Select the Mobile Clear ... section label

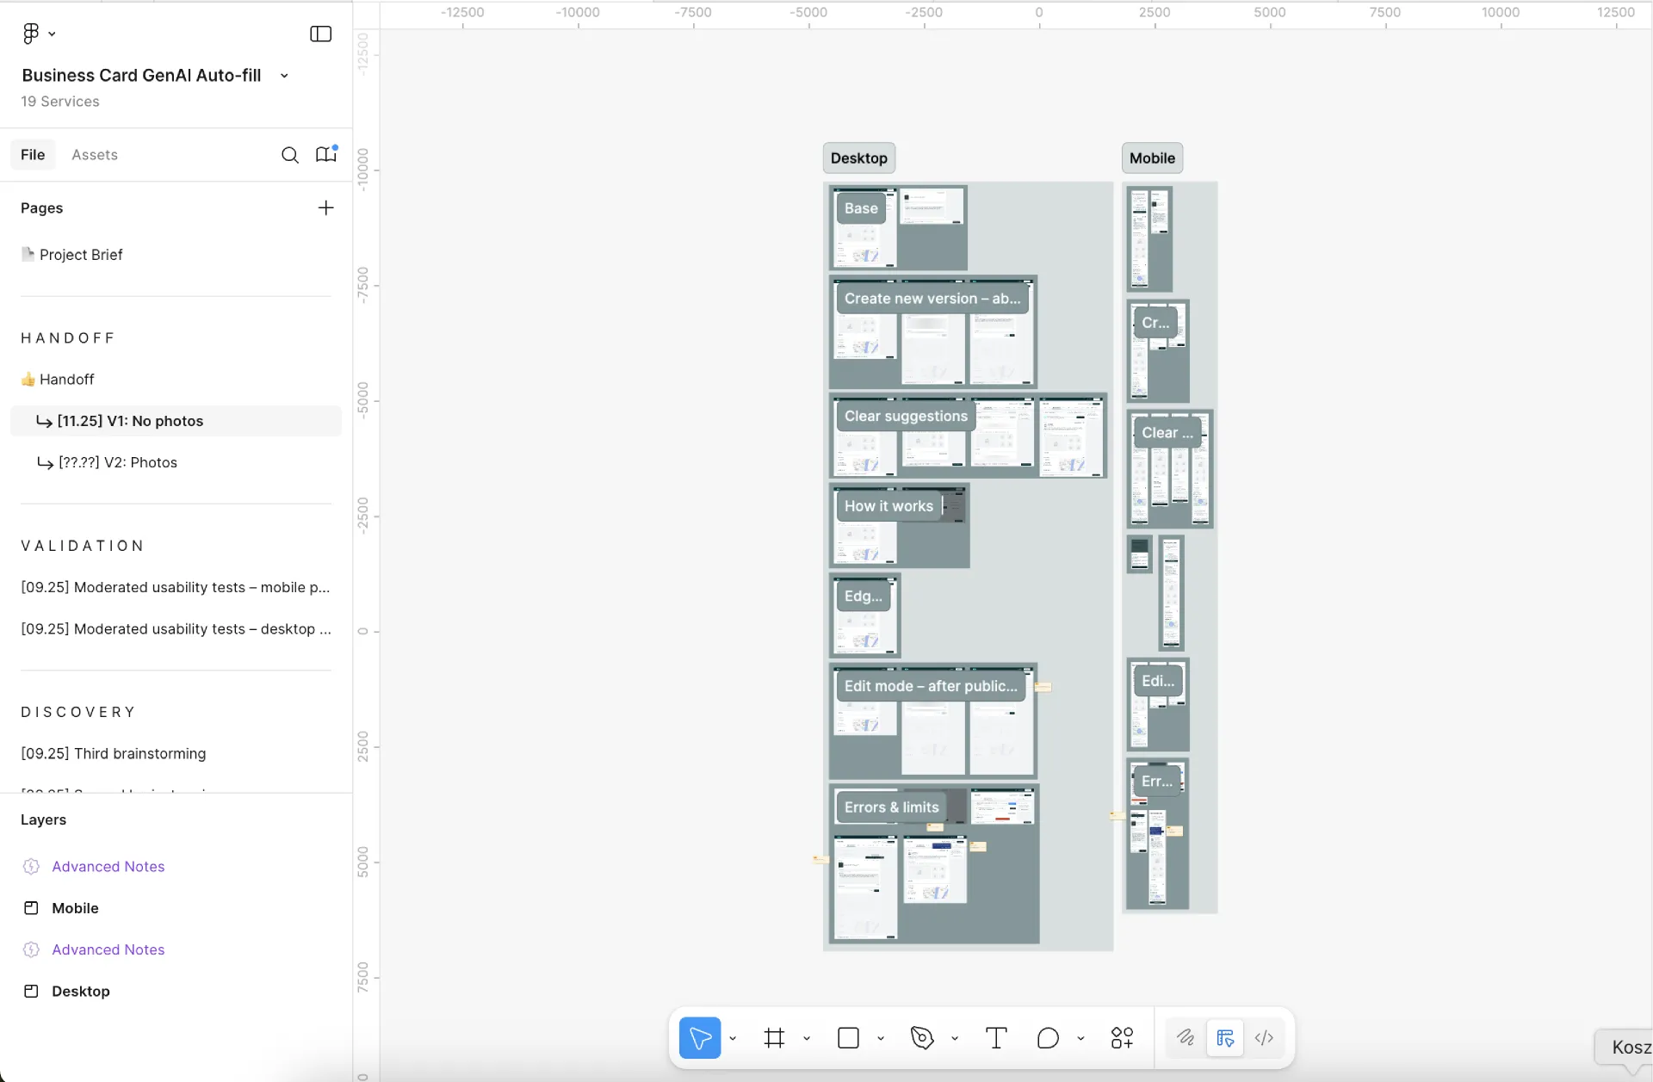point(1167,433)
